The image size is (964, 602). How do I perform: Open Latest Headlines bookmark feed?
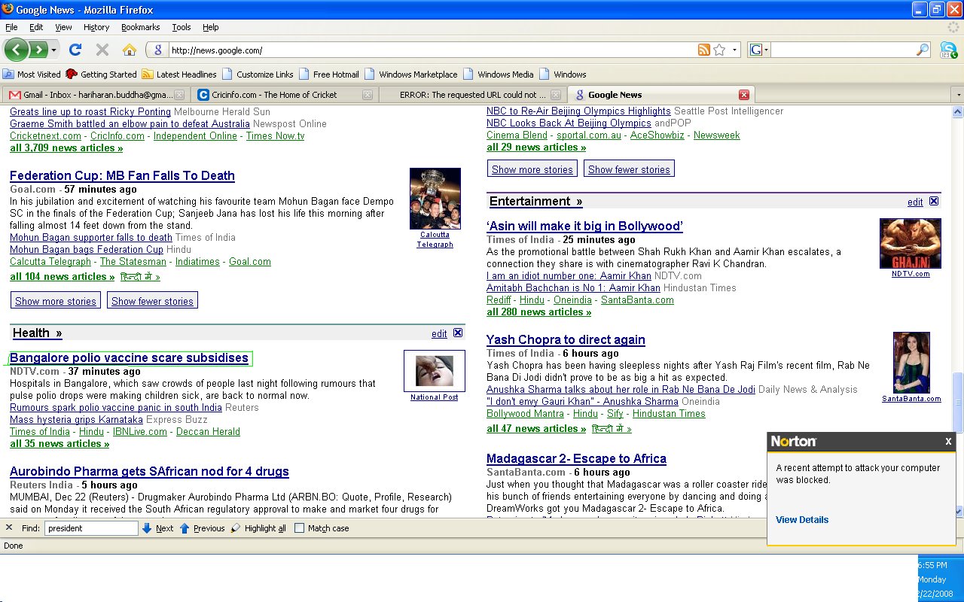click(179, 74)
